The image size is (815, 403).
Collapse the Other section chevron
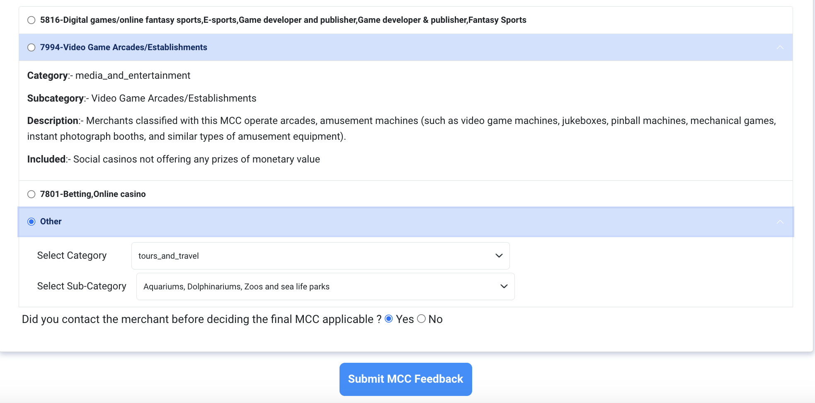(x=780, y=222)
